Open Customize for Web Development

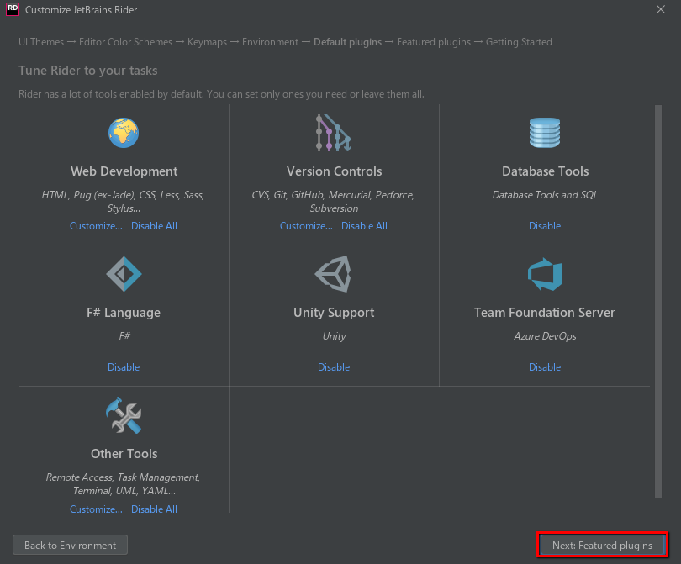pyautogui.click(x=96, y=226)
